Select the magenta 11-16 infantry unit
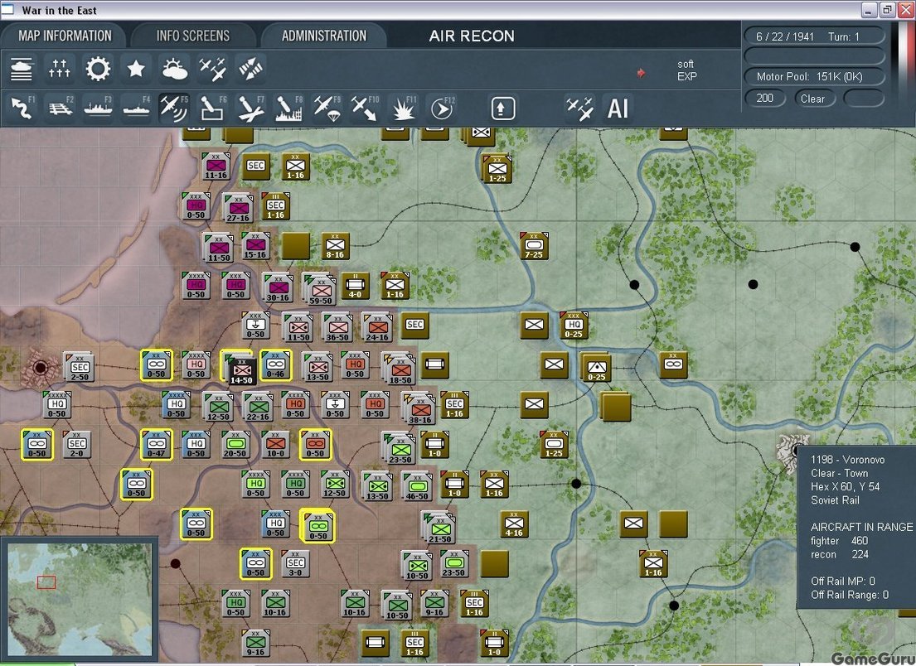The width and height of the screenshot is (916, 666). tap(216, 165)
